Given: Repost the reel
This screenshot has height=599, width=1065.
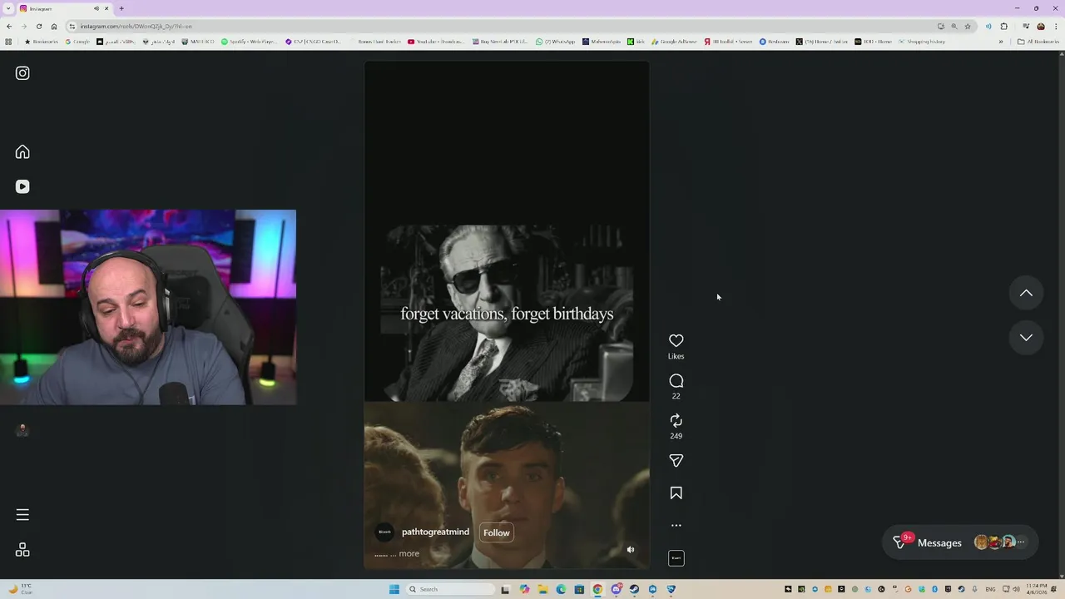Looking at the screenshot, I should click(x=676, y=421).
